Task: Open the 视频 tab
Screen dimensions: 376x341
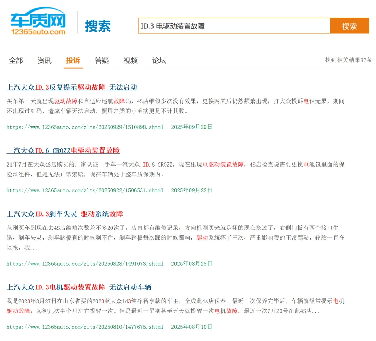Action: coord(131,61)
